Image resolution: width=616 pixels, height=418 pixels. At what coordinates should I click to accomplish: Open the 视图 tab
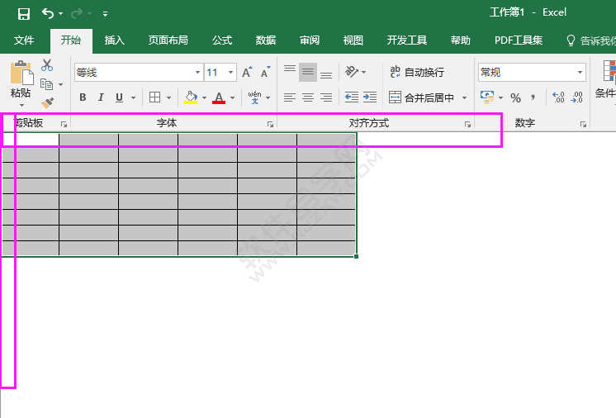[x=353, y=40]
